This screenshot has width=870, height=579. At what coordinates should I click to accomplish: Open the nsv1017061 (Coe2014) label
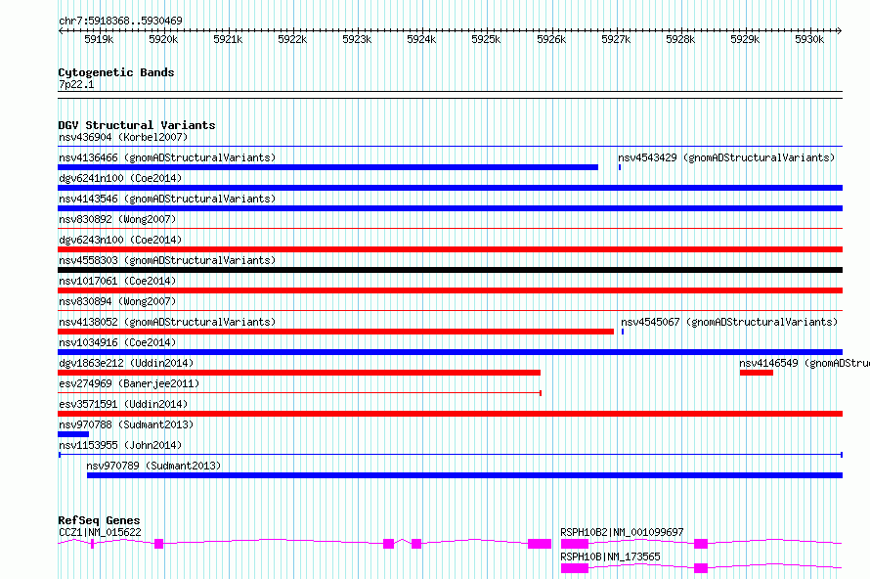pyautogui.click(x=117, y=281)
